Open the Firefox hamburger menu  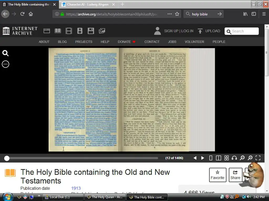pos(264,14)
